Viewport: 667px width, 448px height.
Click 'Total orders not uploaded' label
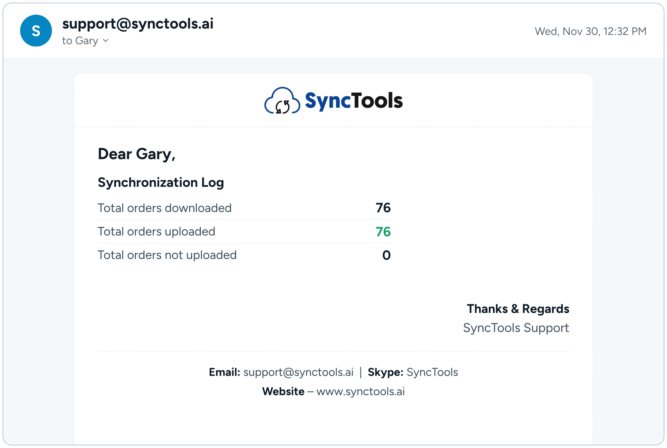[x=167, y=255]
